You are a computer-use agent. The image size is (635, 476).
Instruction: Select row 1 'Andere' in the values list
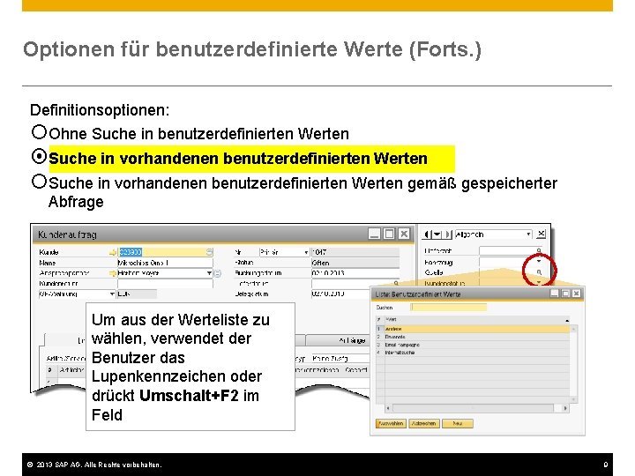click(x=473, y=329)
